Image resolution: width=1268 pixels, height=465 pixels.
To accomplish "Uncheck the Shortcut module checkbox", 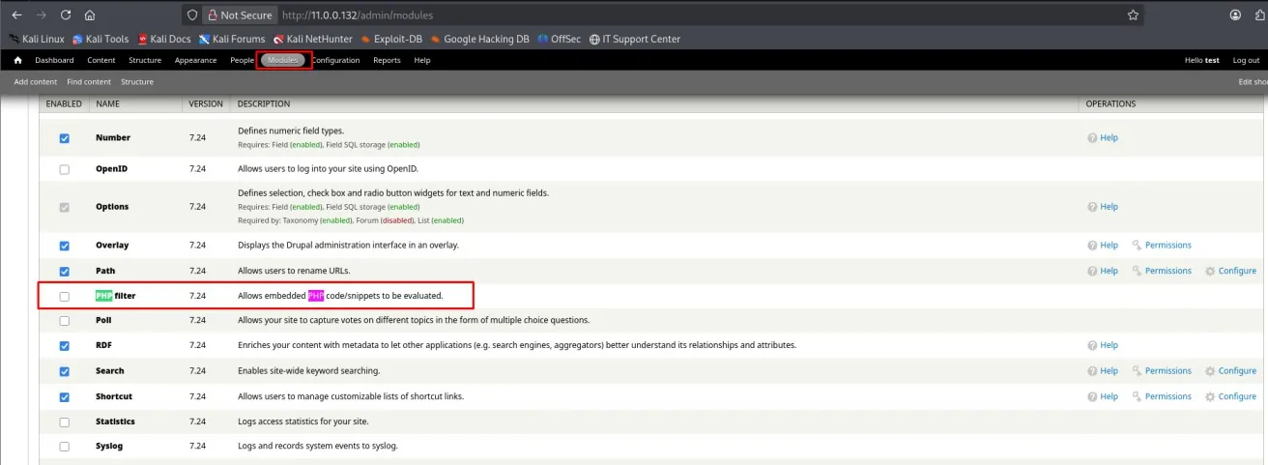I will click(65, 397).
